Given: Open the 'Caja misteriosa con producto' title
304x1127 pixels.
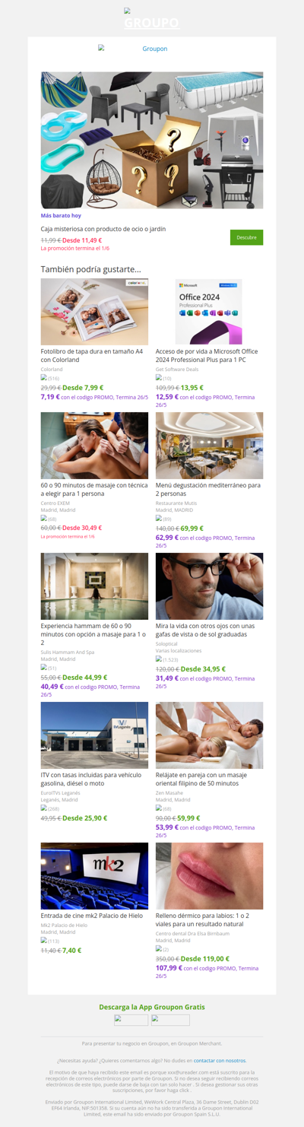Looking at the screenshot, I should (103, 228).
